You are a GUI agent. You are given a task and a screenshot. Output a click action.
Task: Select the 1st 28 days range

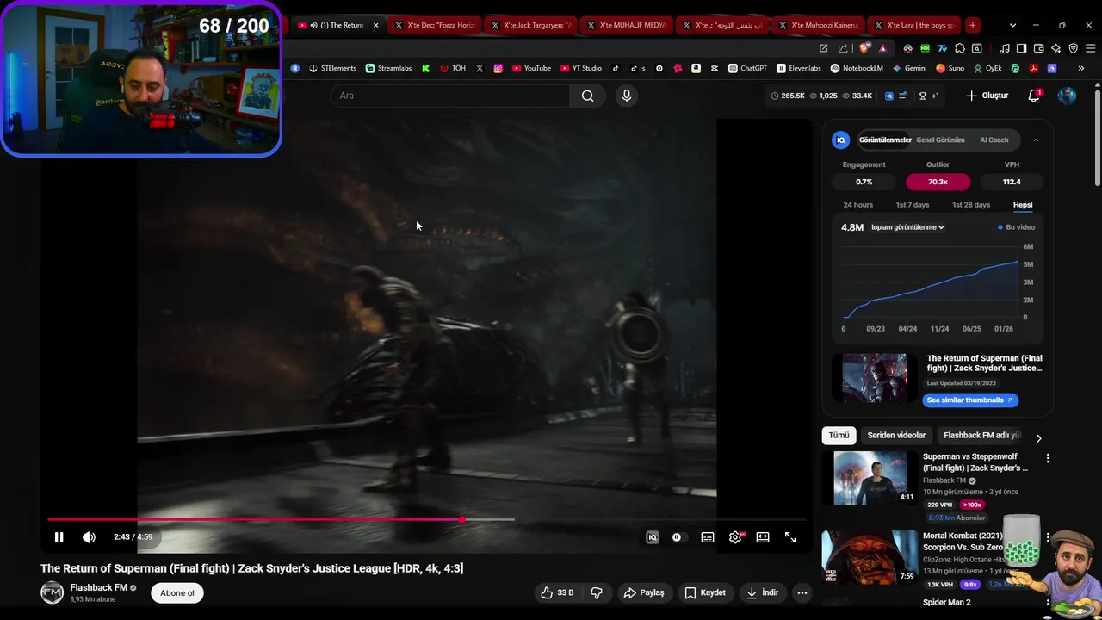pos(971,205)
